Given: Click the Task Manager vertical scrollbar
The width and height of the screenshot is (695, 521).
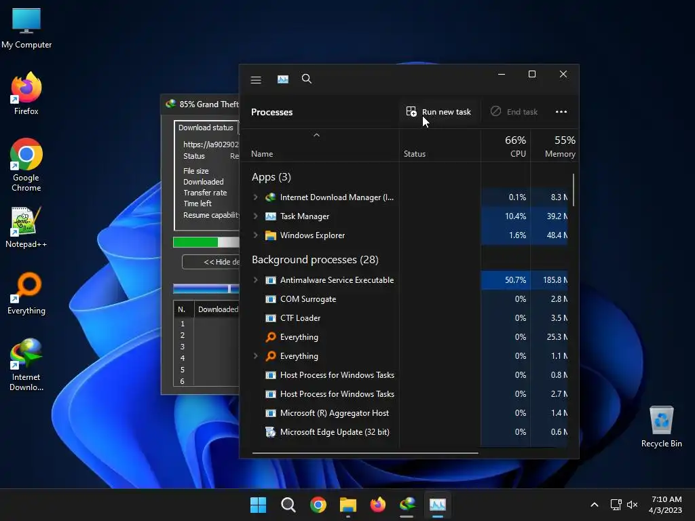Looking at the screenshot, I should point(574,190).
